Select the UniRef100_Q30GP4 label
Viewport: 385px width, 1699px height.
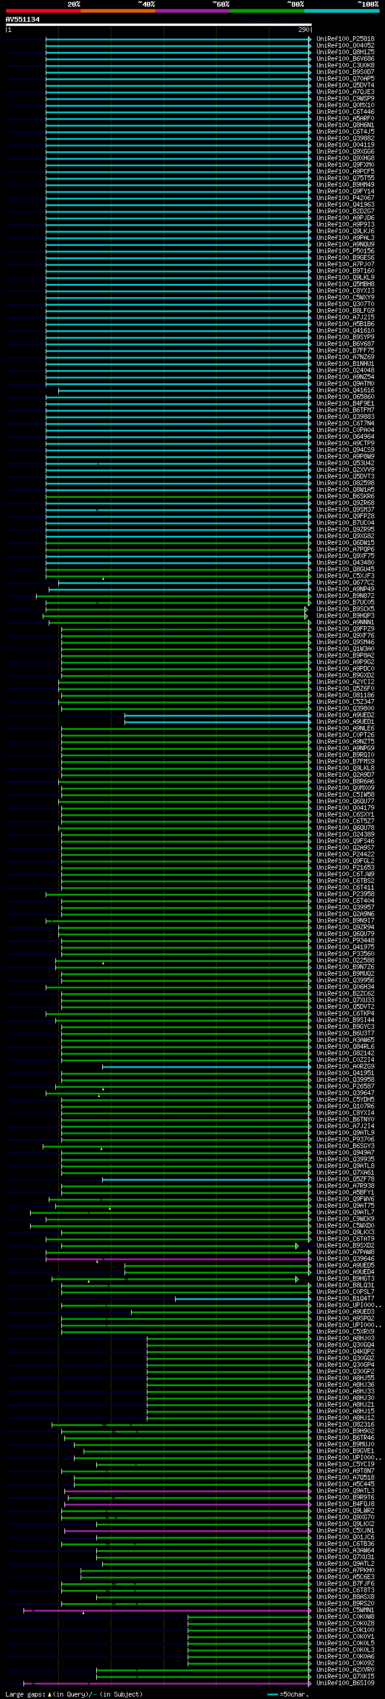pyautogui.click(x=345, y=1365)
